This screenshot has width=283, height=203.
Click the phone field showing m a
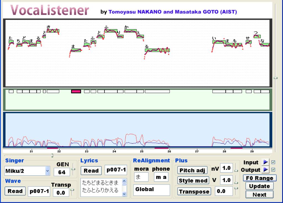tap(161, 177)
